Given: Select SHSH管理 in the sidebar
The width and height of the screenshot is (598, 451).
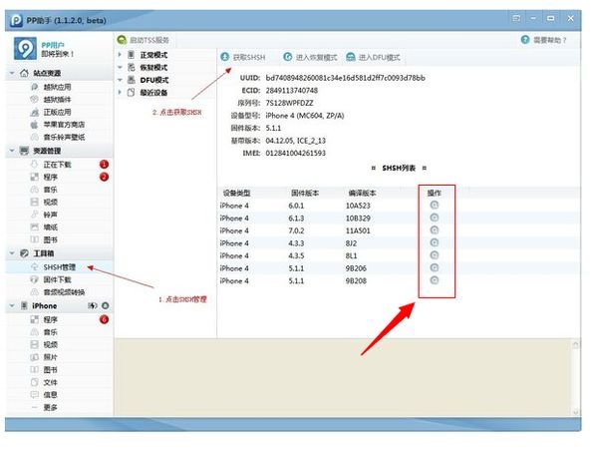Looking at the screenshot, I should (61, 267).
